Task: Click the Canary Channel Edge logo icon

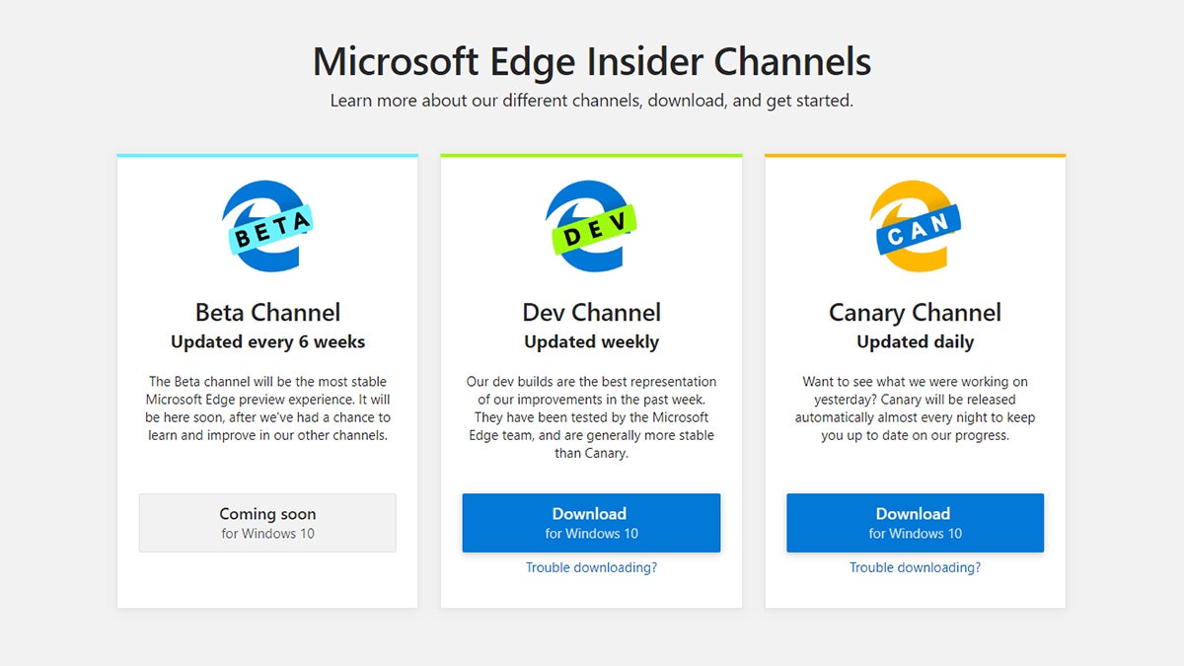Action: pyautogui.click(x=915, y=227)
